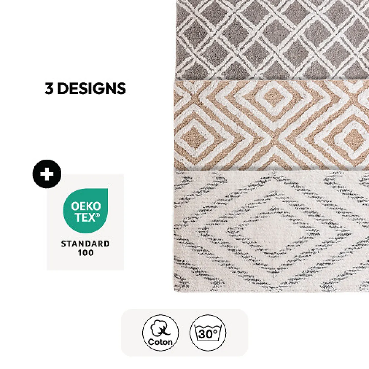369x369 pixels.
Task: Click the cotton flower drawing above Coton
Action: pyautogui.click(x=160, y=327)
